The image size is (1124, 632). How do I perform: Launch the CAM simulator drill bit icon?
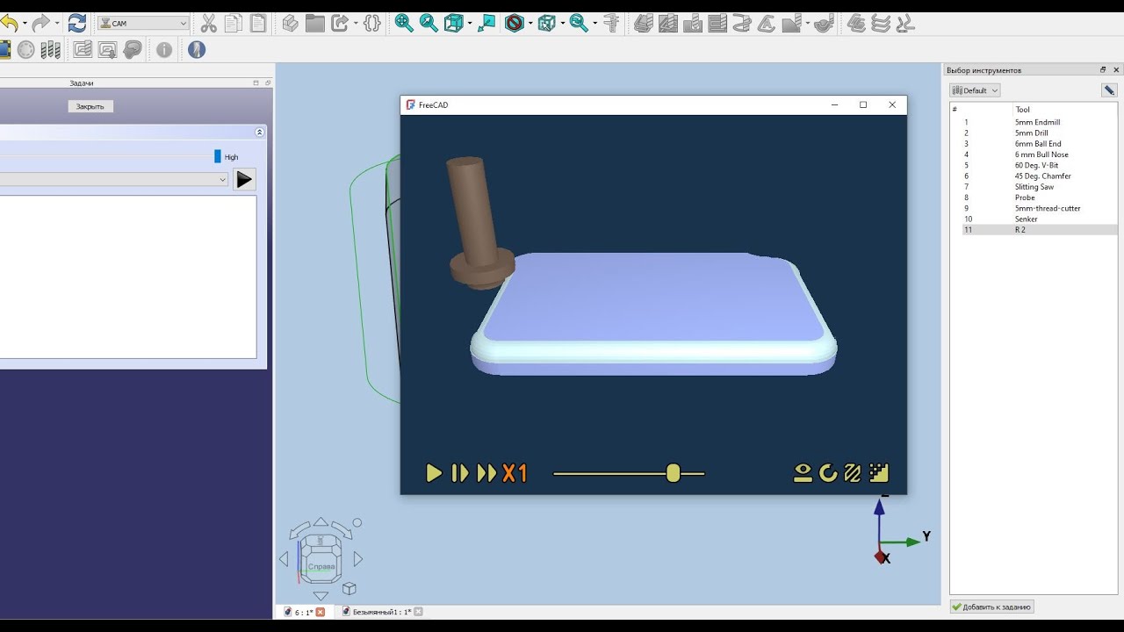pos(197,50)
